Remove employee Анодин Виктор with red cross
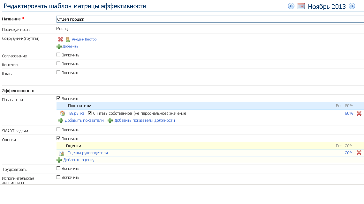The width and height of the screenshot is (364, 204). click(x=60, y=40)
